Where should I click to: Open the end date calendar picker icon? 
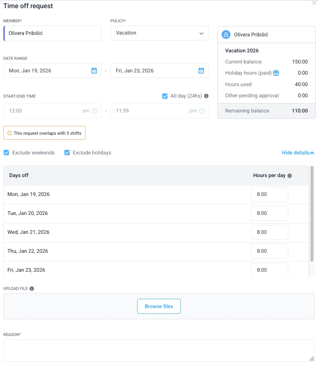click(201, 71)
